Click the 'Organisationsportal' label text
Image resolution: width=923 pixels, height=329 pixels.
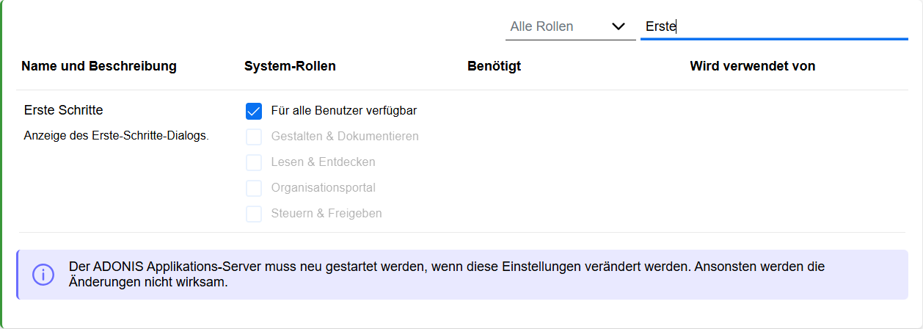point(323,188)
